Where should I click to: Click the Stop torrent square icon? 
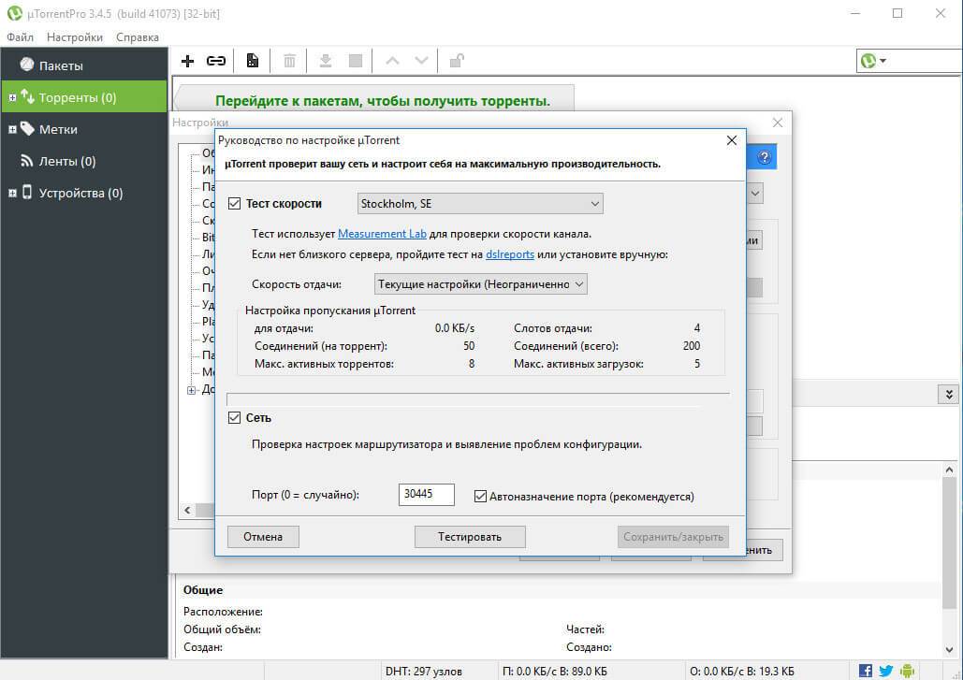(x=355, y=61)
